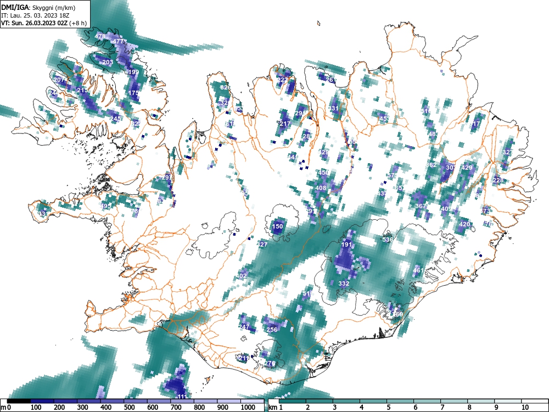Click the '408' visibility value on the map

tap(321, 188)
